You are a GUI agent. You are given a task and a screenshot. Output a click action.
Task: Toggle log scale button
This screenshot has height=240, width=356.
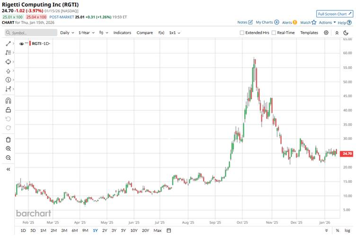(347, 231)
